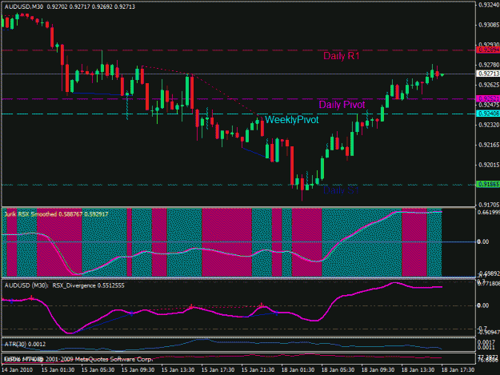Click the 18 Jan 17:30 time label

(x=458, y=370)
